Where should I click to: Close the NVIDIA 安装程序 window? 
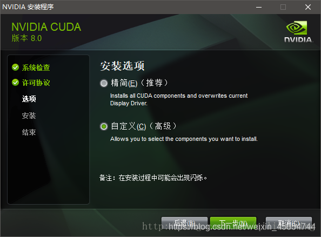[x=308, y=7]
